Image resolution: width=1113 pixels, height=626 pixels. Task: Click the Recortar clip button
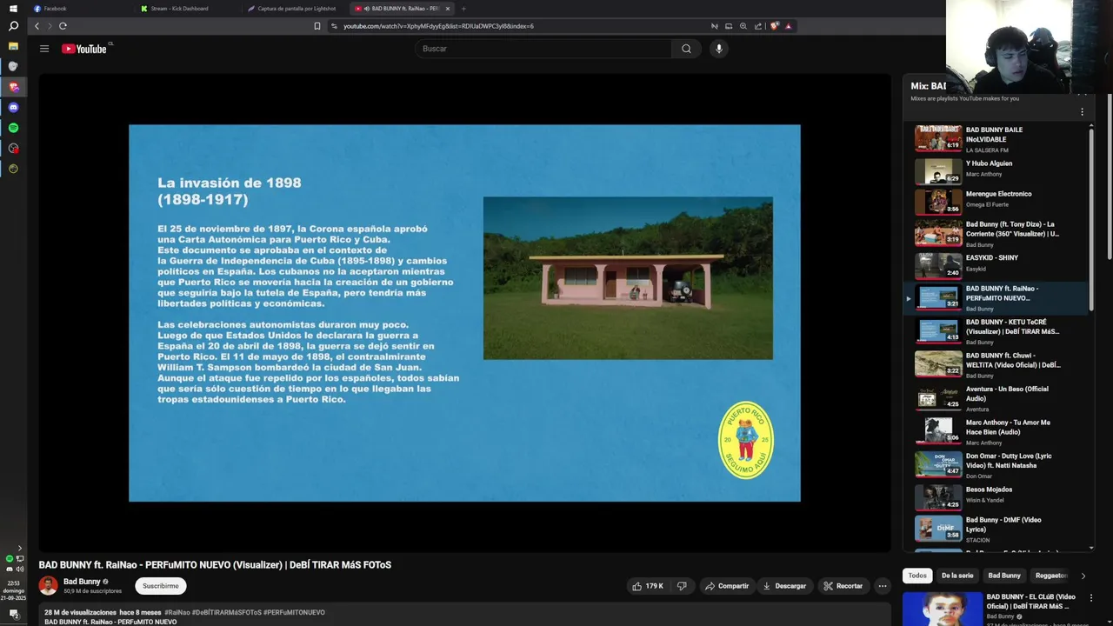(x=843, y=586)
